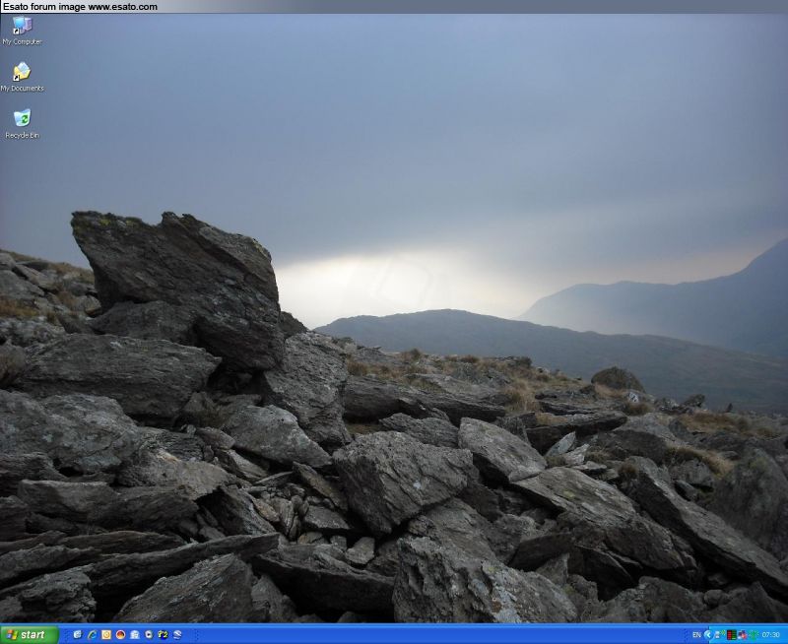Open the EN language bar selector
The height and width of the screenshot is (644, 788).
pos(696,635)
